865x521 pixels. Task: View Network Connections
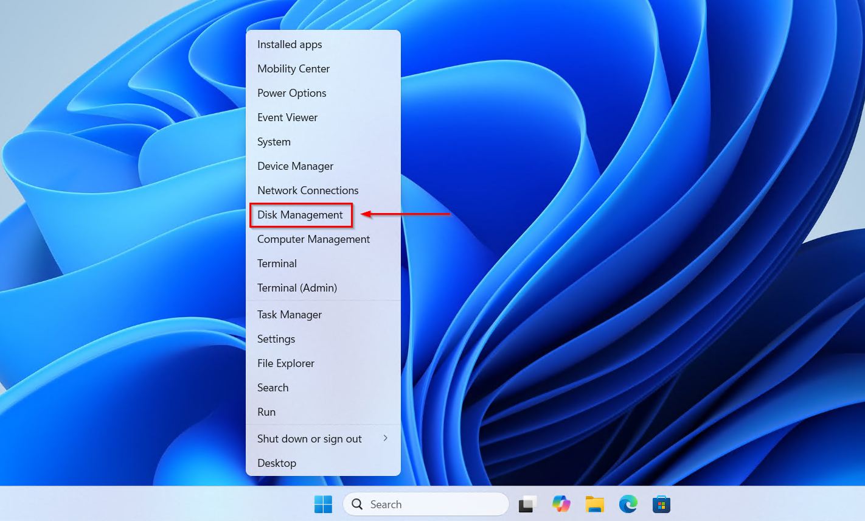click(308, 190)
